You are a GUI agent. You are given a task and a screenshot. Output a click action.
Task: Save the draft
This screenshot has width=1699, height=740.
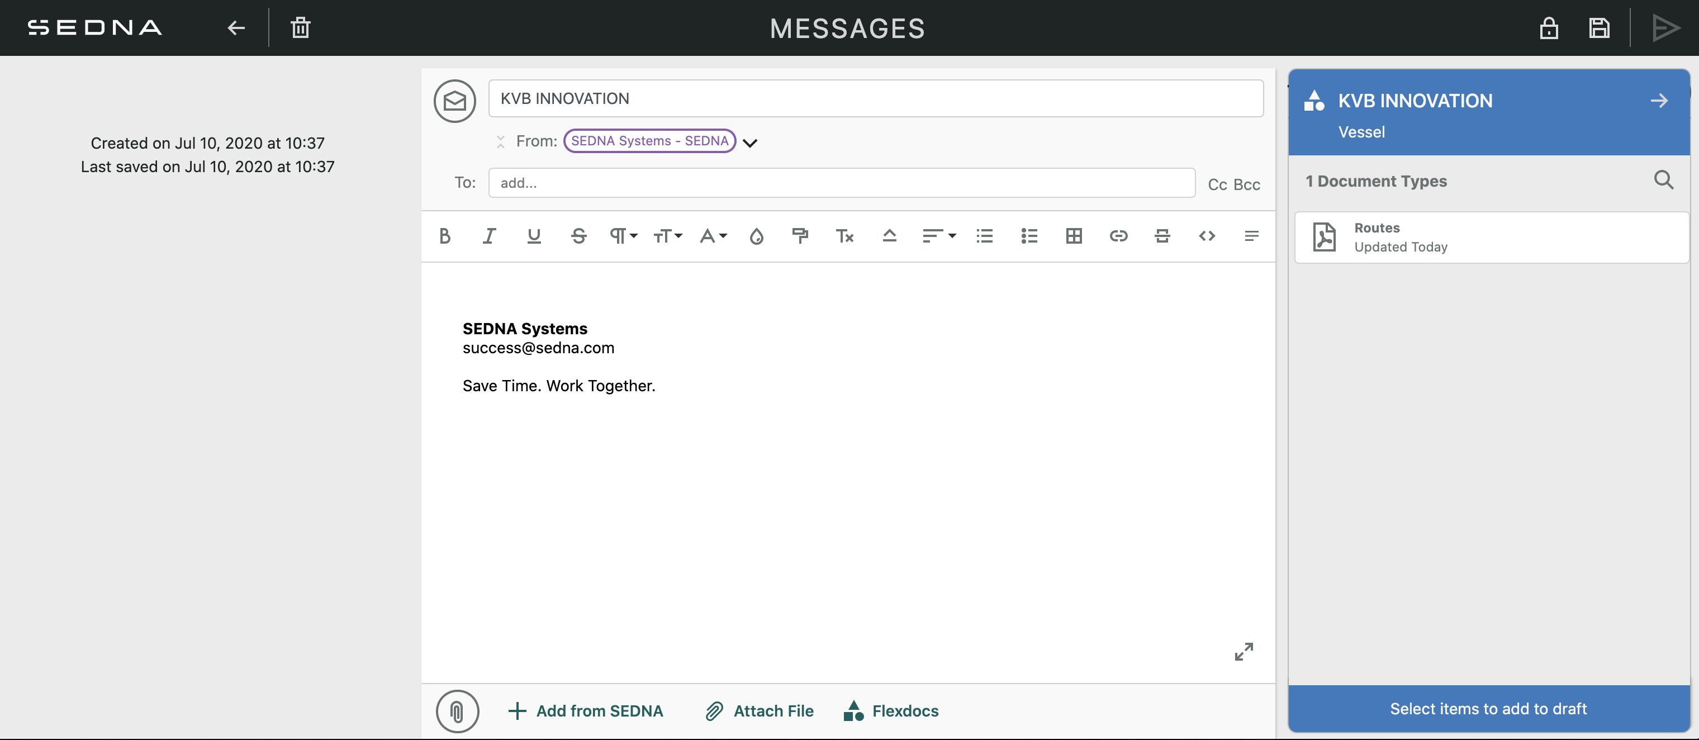pos(1600,28)
